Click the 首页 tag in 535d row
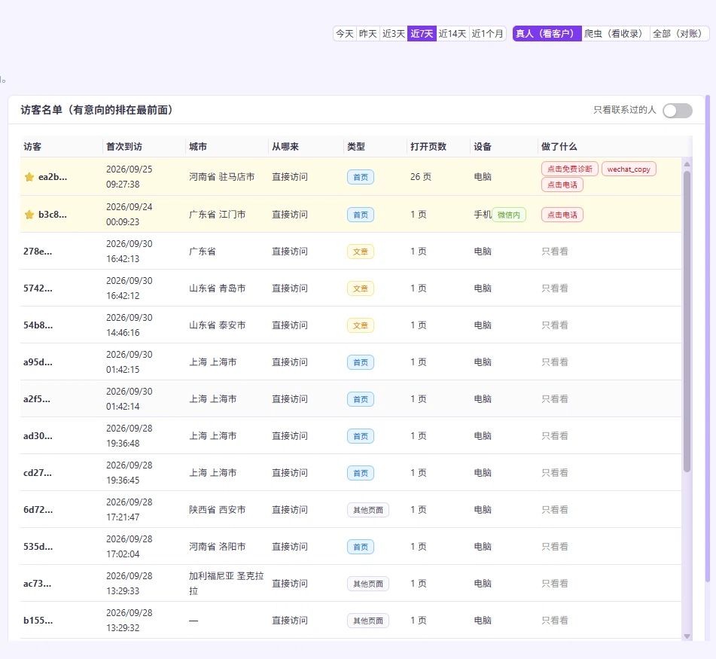 361,547
